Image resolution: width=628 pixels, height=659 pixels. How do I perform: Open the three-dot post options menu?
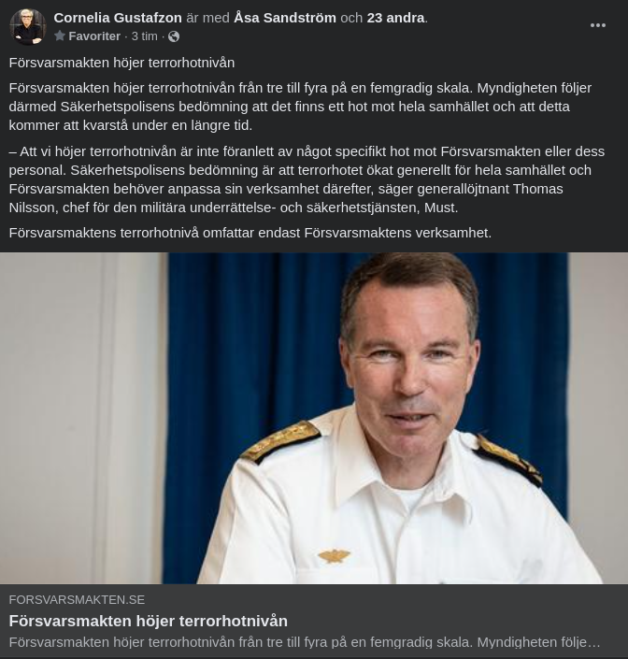pyautogui.click(x=597, y=25)
